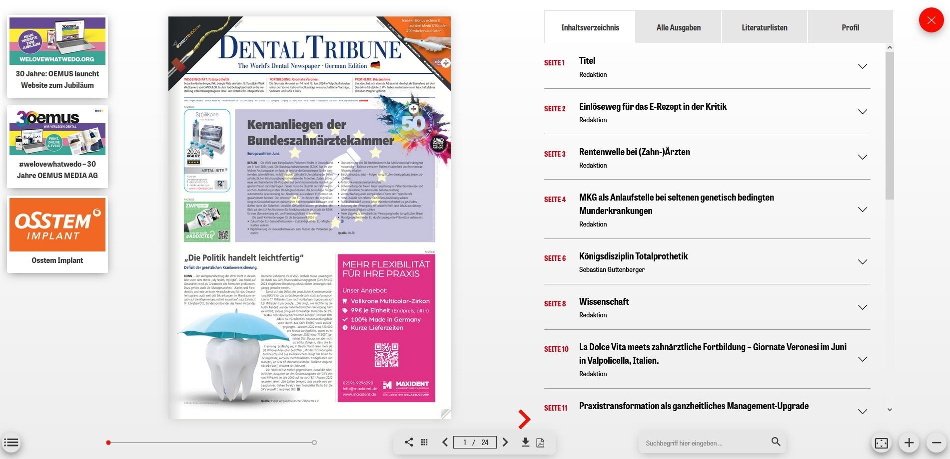
Task: Open La Dolce Vita meets zahnärztliche Fortbildung article
Action: pyautogui.click(x=713, y=353)
